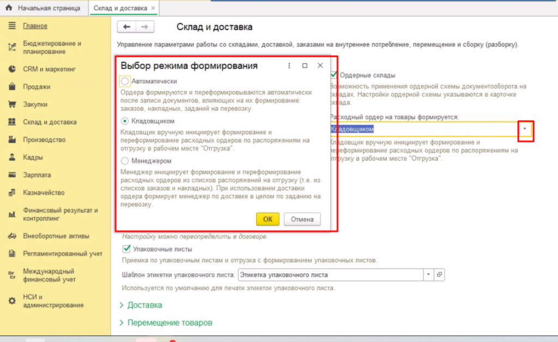558x342 pixels.
Task: Click the НСИ и администрирование gear icon
Action: [11, 301]
